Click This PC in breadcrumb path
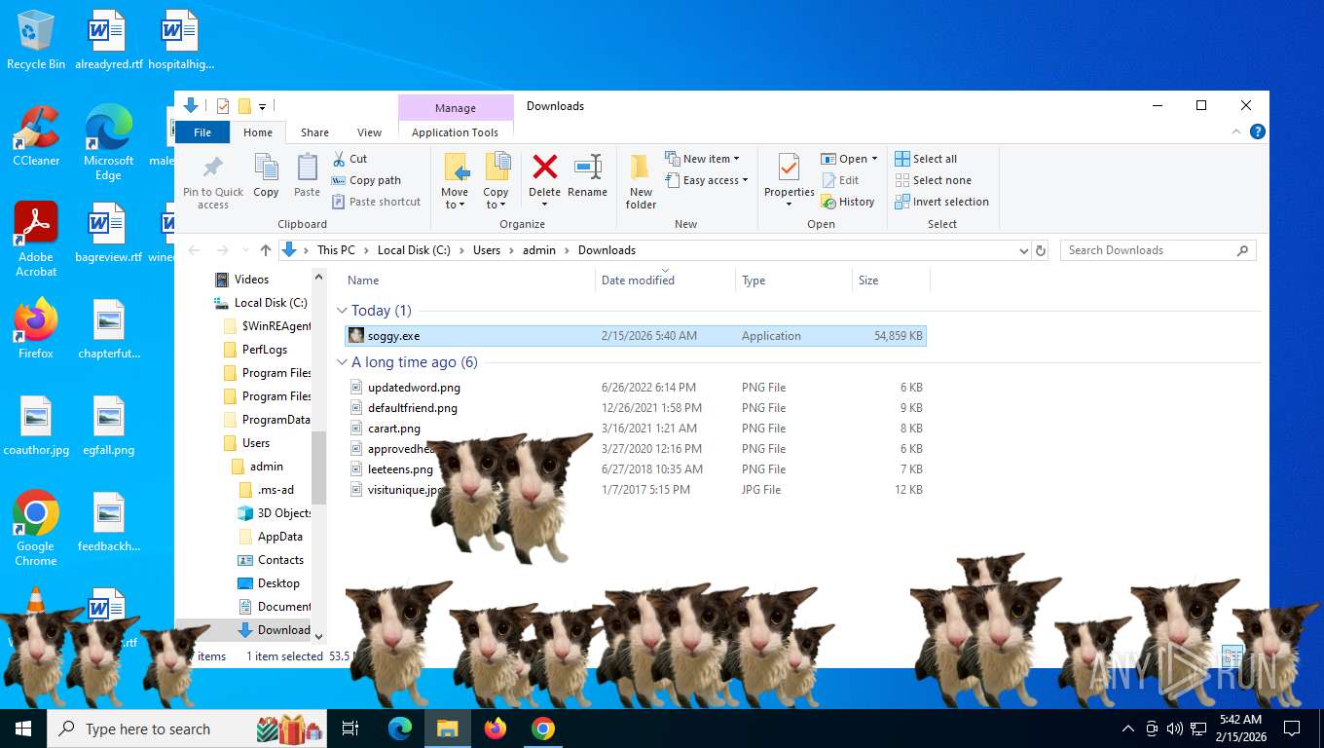 pos(336,250)
